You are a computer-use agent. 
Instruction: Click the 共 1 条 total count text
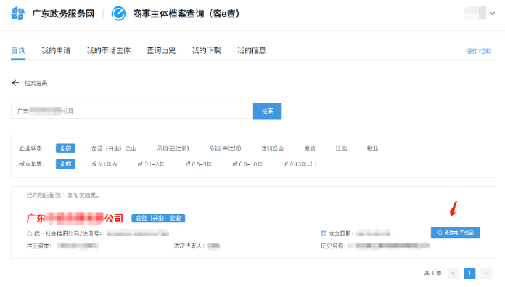(x=433, y=274)
